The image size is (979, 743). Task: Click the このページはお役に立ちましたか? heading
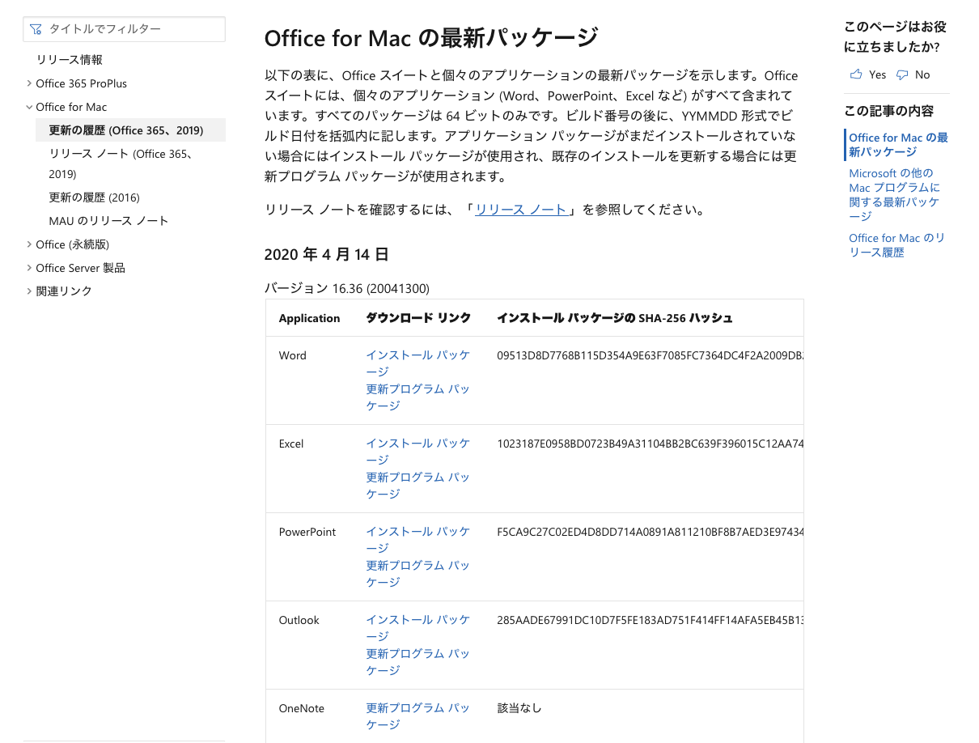coord(895,37)
